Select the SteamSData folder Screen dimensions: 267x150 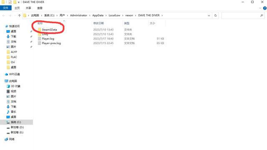click(x=49, y=30)
